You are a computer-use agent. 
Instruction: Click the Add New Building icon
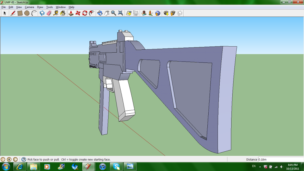(144, 13)
